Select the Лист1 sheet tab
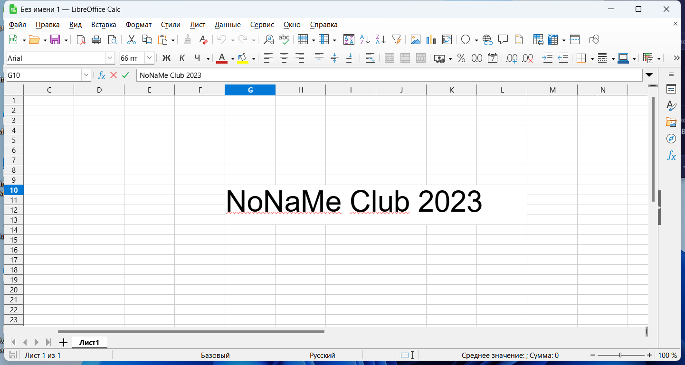 tap(89, 342)
